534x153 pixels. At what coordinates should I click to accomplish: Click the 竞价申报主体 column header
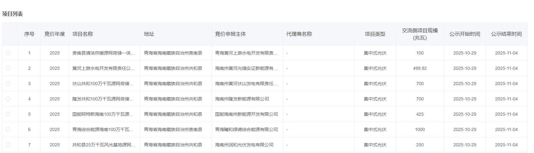(x=230, y=34)
